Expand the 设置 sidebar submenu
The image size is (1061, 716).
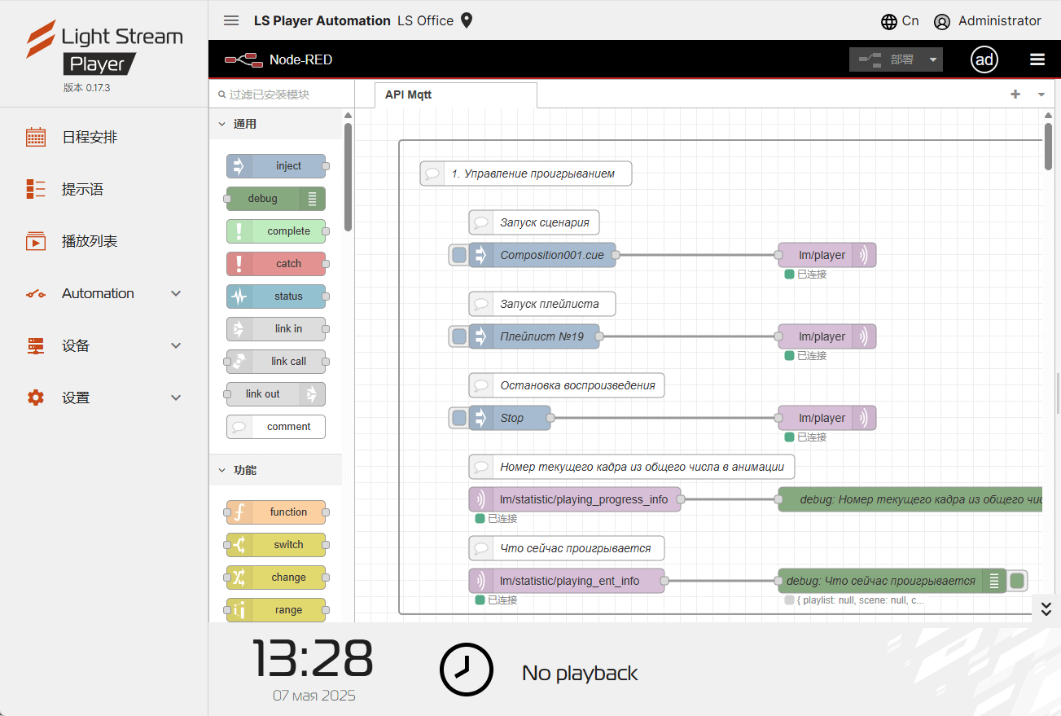click(x=176, y=398)
